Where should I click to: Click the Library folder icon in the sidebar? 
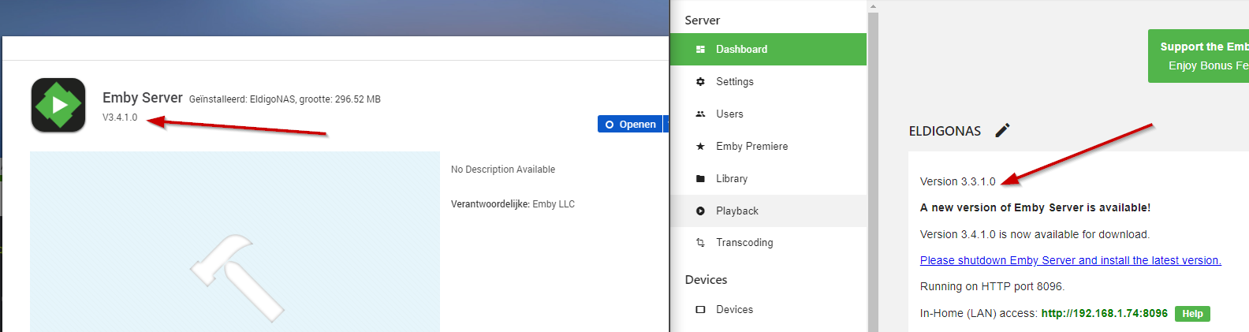700,178
